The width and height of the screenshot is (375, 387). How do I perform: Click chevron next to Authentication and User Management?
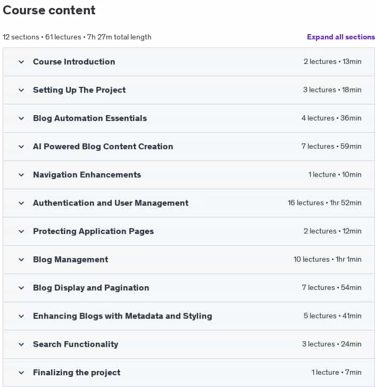click(21, 203)
